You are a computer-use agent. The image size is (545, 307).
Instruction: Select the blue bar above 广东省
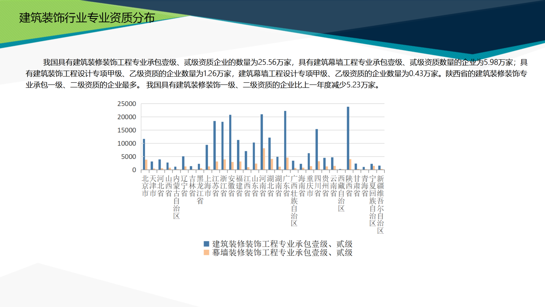pos(285,140)
